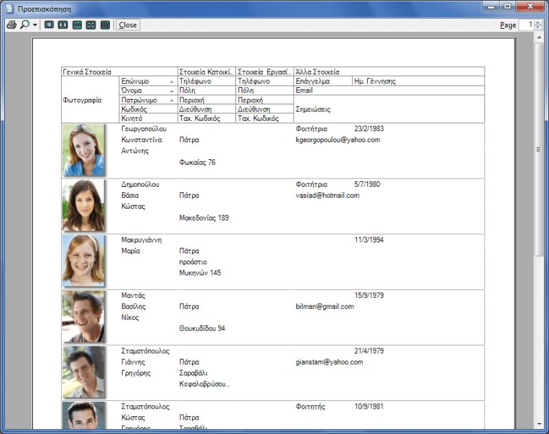Click the magnifier Zoom icon

coord(25,25)
